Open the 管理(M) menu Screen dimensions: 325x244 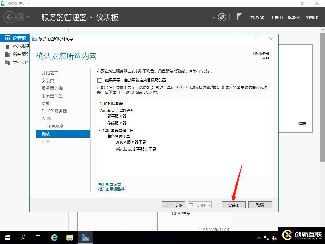point(257,17)
